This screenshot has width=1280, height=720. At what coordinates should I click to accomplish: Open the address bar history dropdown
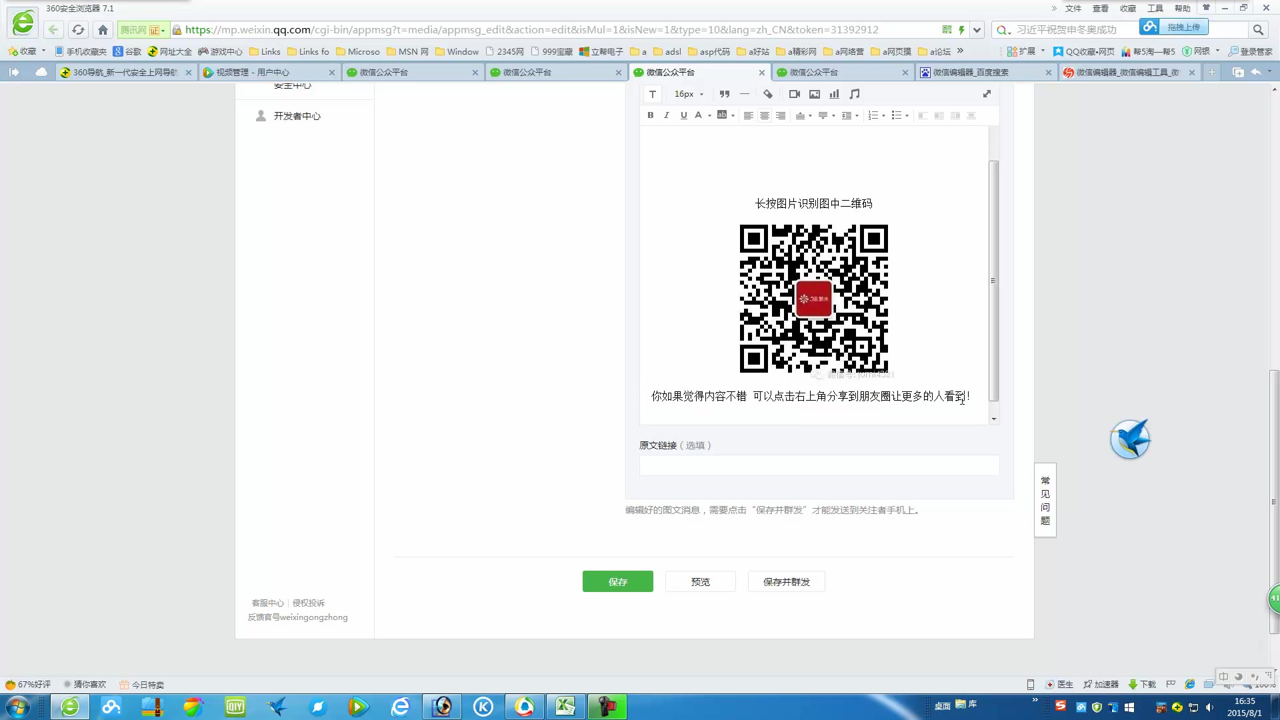tap(977, 30)
